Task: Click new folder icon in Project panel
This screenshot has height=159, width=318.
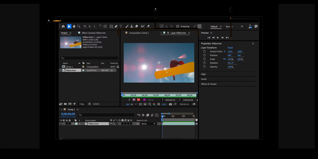Action: pos(65,104)
